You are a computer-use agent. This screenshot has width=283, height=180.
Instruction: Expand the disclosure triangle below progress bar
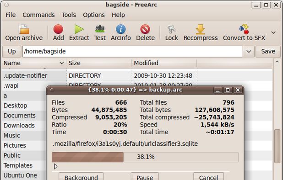click(x=55, y=166)
